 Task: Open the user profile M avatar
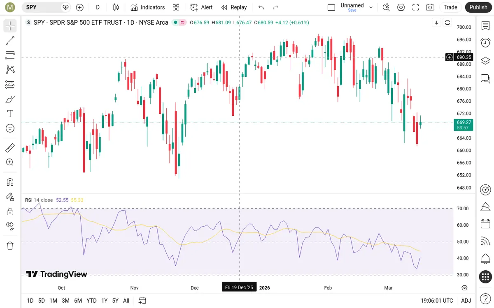pos(10,7)
